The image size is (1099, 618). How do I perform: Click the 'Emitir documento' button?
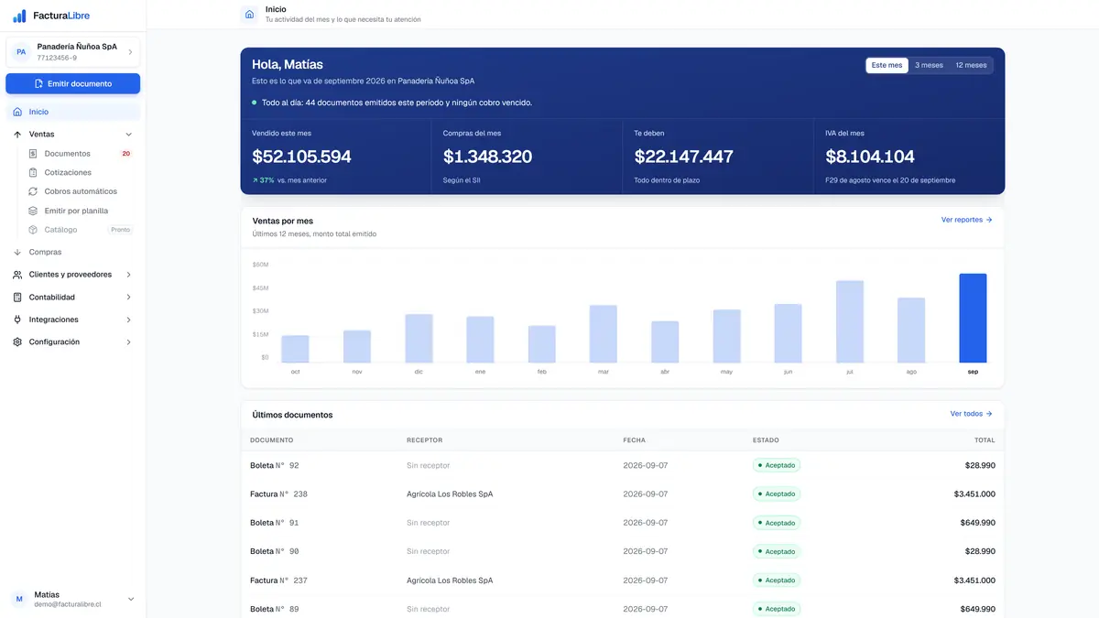[72, 83]
